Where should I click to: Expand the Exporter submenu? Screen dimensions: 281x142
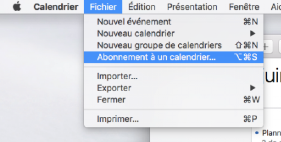[x=114, y=88]
